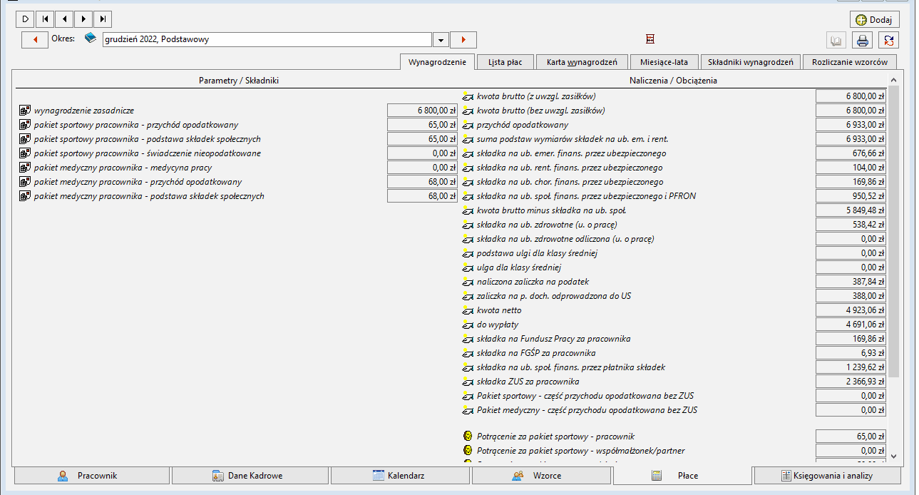This screenshot has height=495, width=919.
Task: Click icon next to wynagrodzenie zasadnicze
Action: [x=25, y=111]
